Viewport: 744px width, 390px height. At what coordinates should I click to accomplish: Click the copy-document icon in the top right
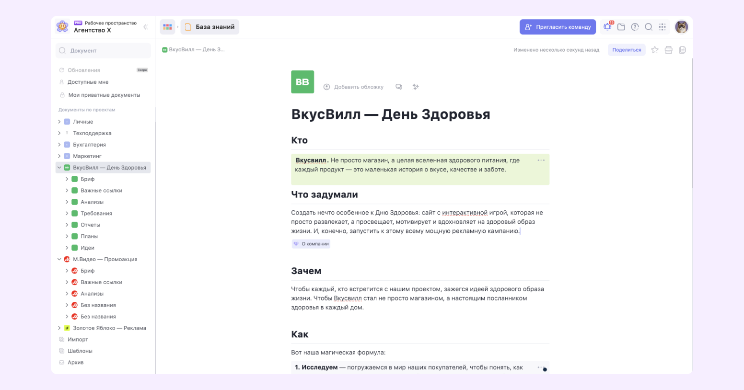pyautogui.click(x=682, y=49)
